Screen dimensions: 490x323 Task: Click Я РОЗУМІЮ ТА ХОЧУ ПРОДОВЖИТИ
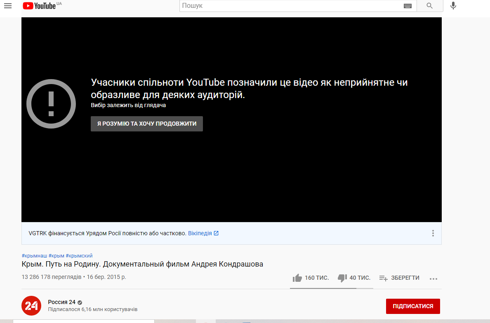click(147, 124)
